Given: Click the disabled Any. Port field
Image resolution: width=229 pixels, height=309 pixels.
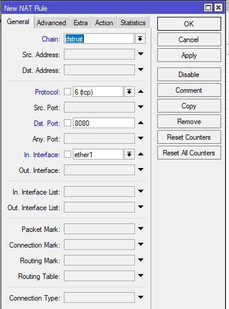Looking at the screenshot, I should pyautogui.click(x=99, y=139).
